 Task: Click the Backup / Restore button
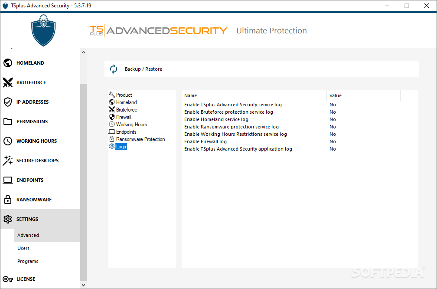(262, 69)
